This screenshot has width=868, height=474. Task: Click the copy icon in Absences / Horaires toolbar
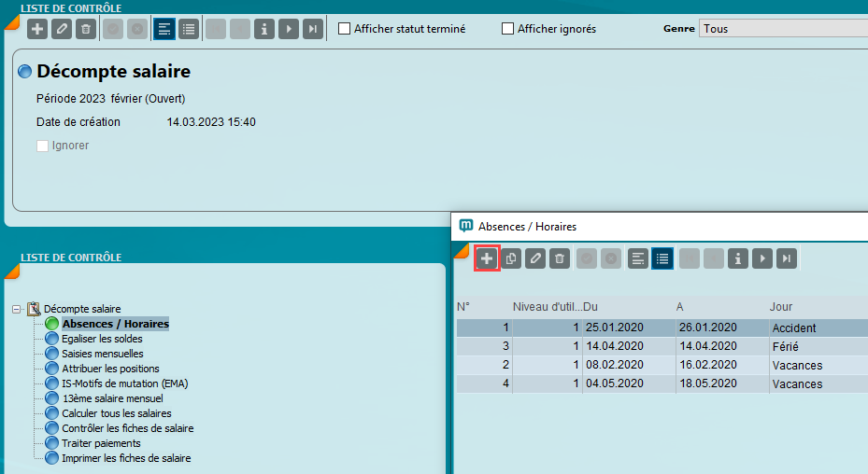tap(511, 258)
